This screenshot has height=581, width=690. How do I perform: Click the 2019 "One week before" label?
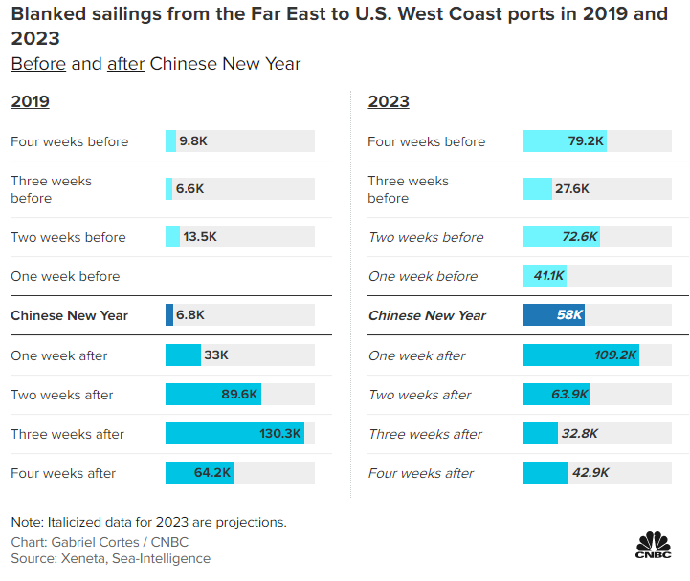65,276
